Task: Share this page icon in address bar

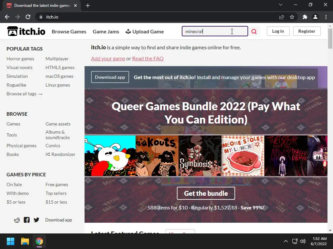Action: (282, 17)
